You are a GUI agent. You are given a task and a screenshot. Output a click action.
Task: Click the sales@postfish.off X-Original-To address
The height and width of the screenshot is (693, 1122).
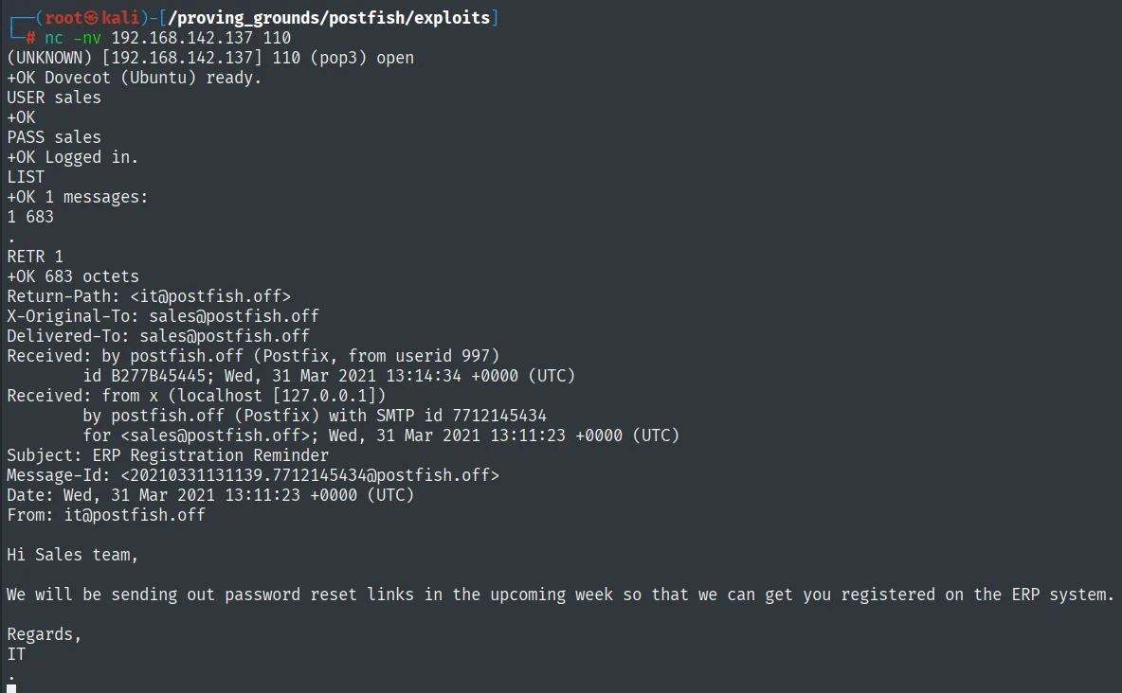click(x=234, y=316)
